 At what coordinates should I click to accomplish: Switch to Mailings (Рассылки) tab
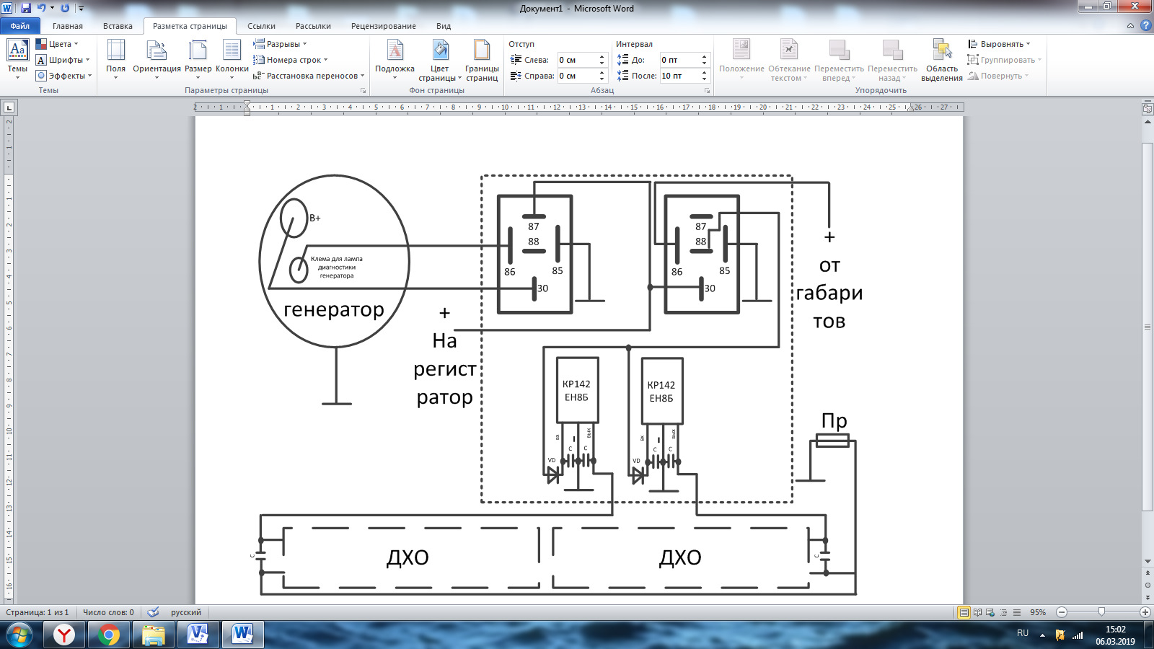[313, 26]
